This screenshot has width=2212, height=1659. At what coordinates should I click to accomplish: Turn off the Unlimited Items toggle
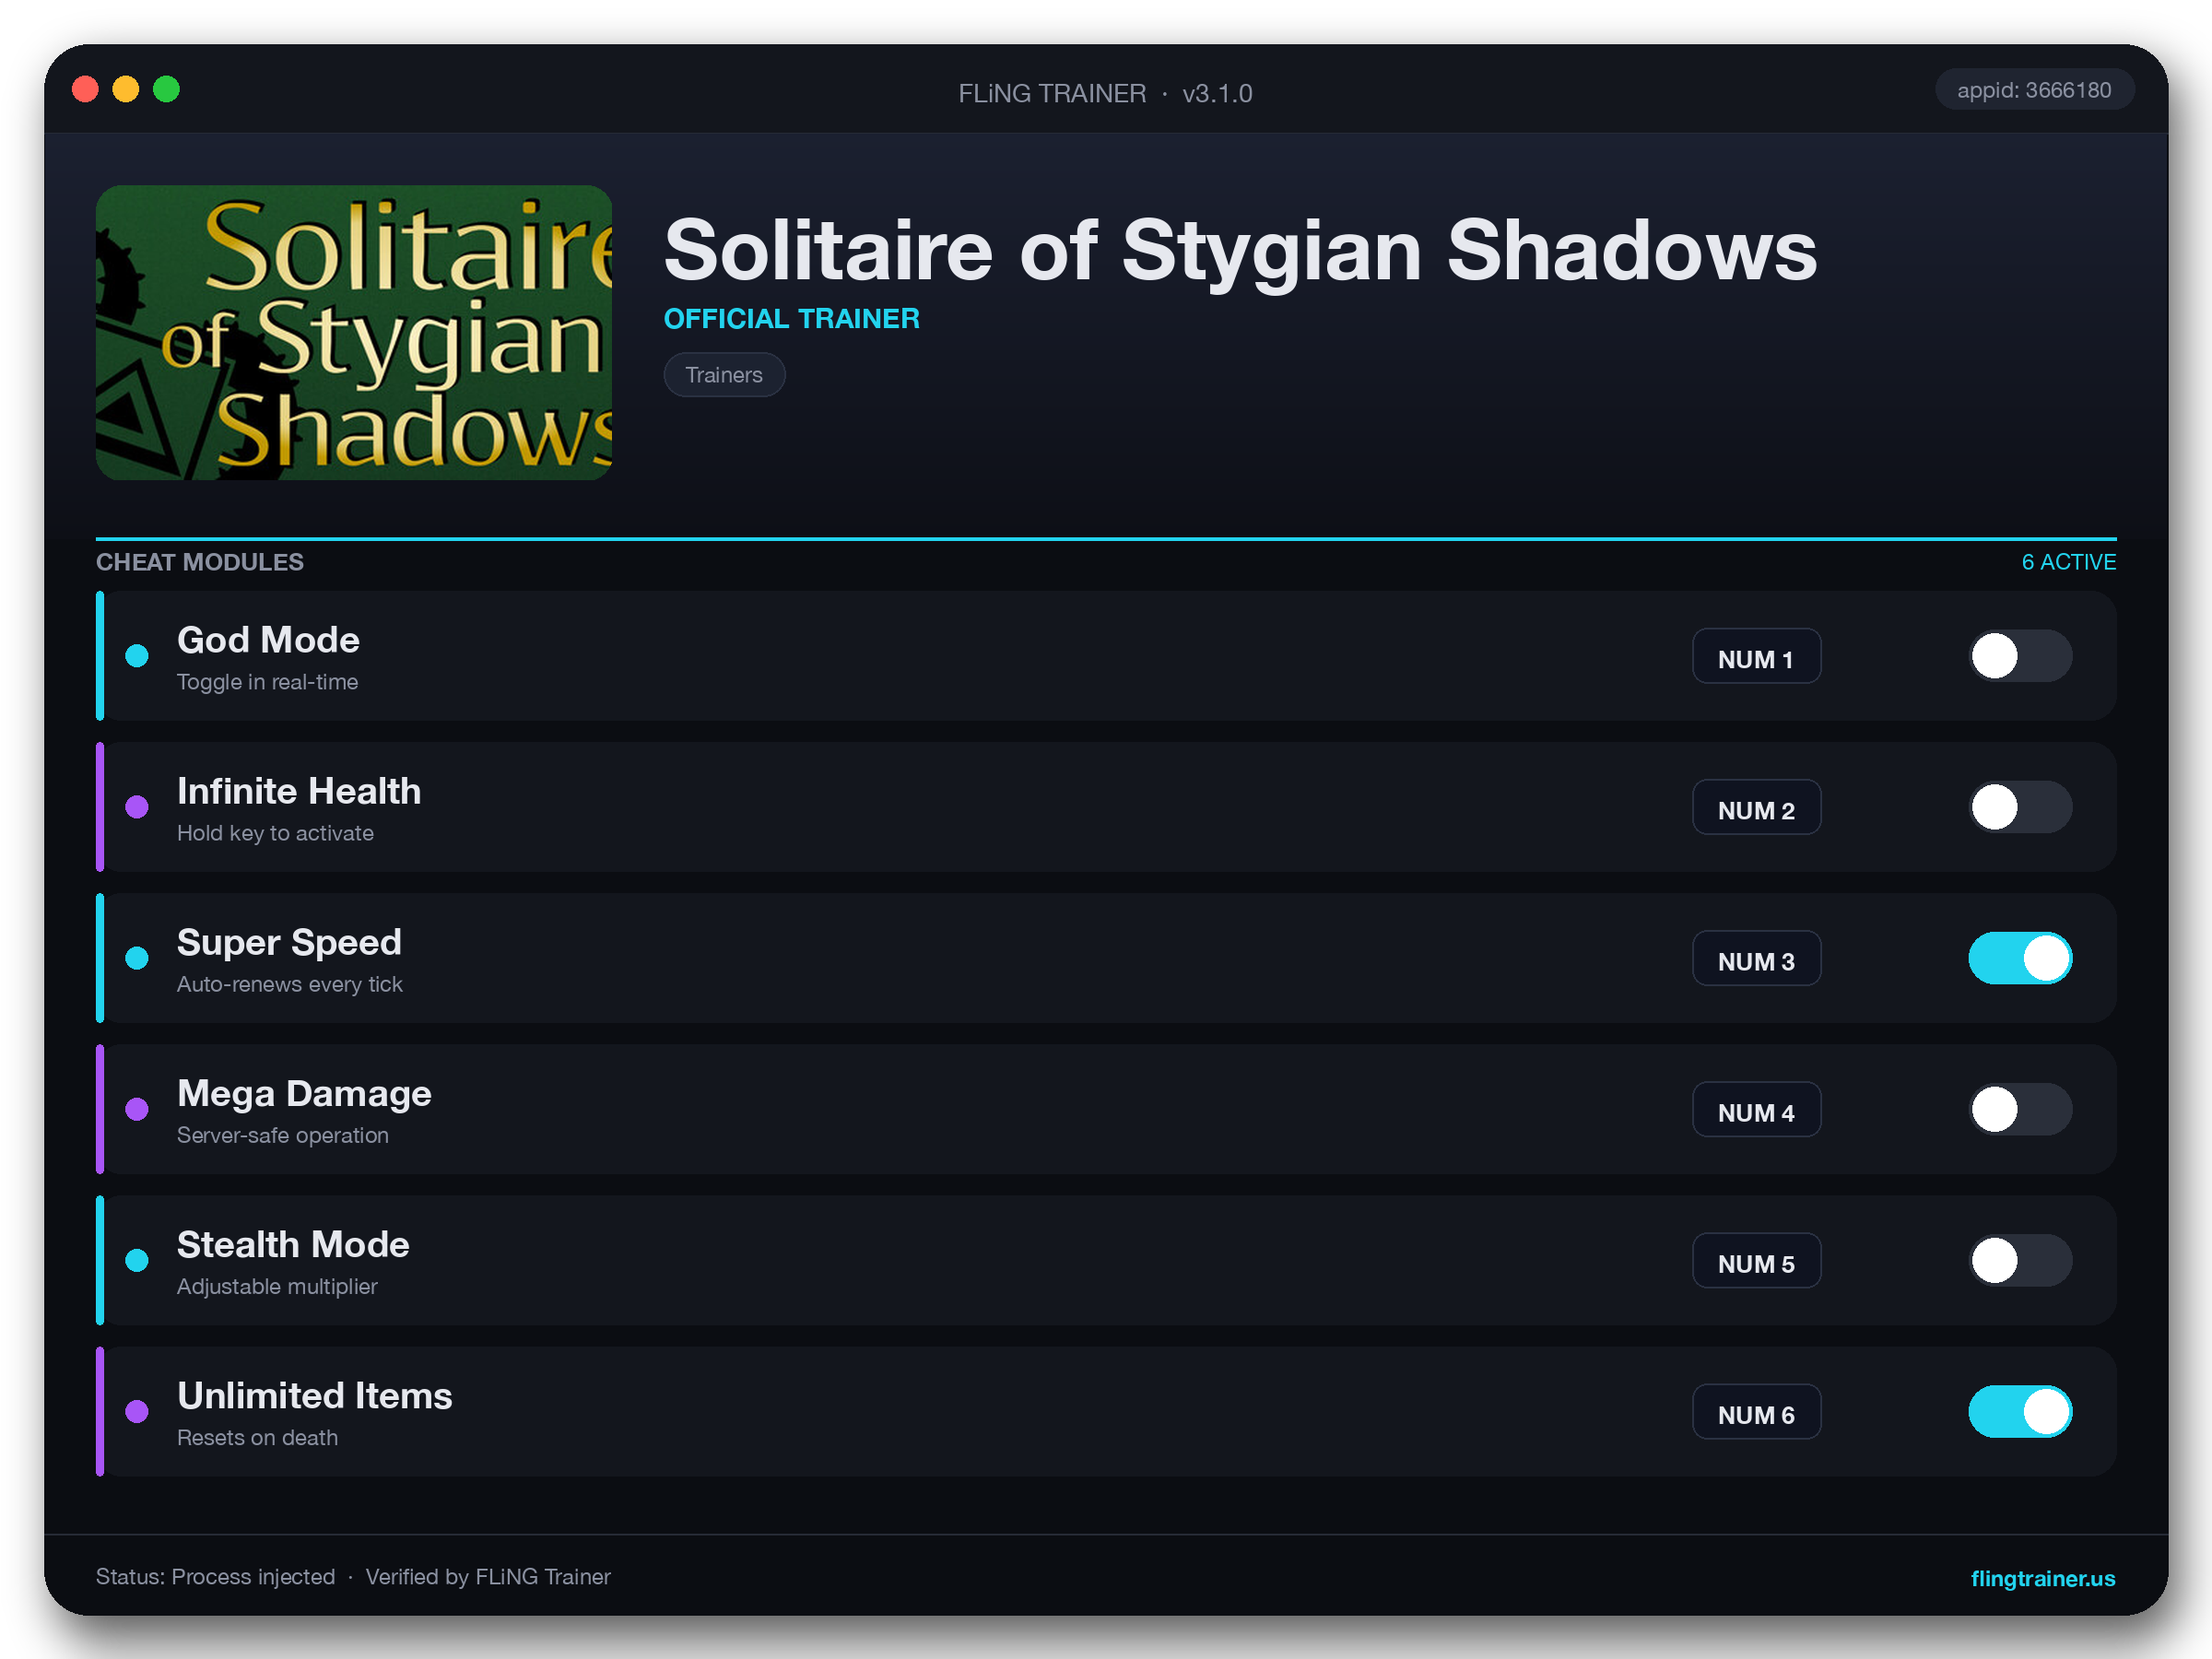tap(2020, 1411)
